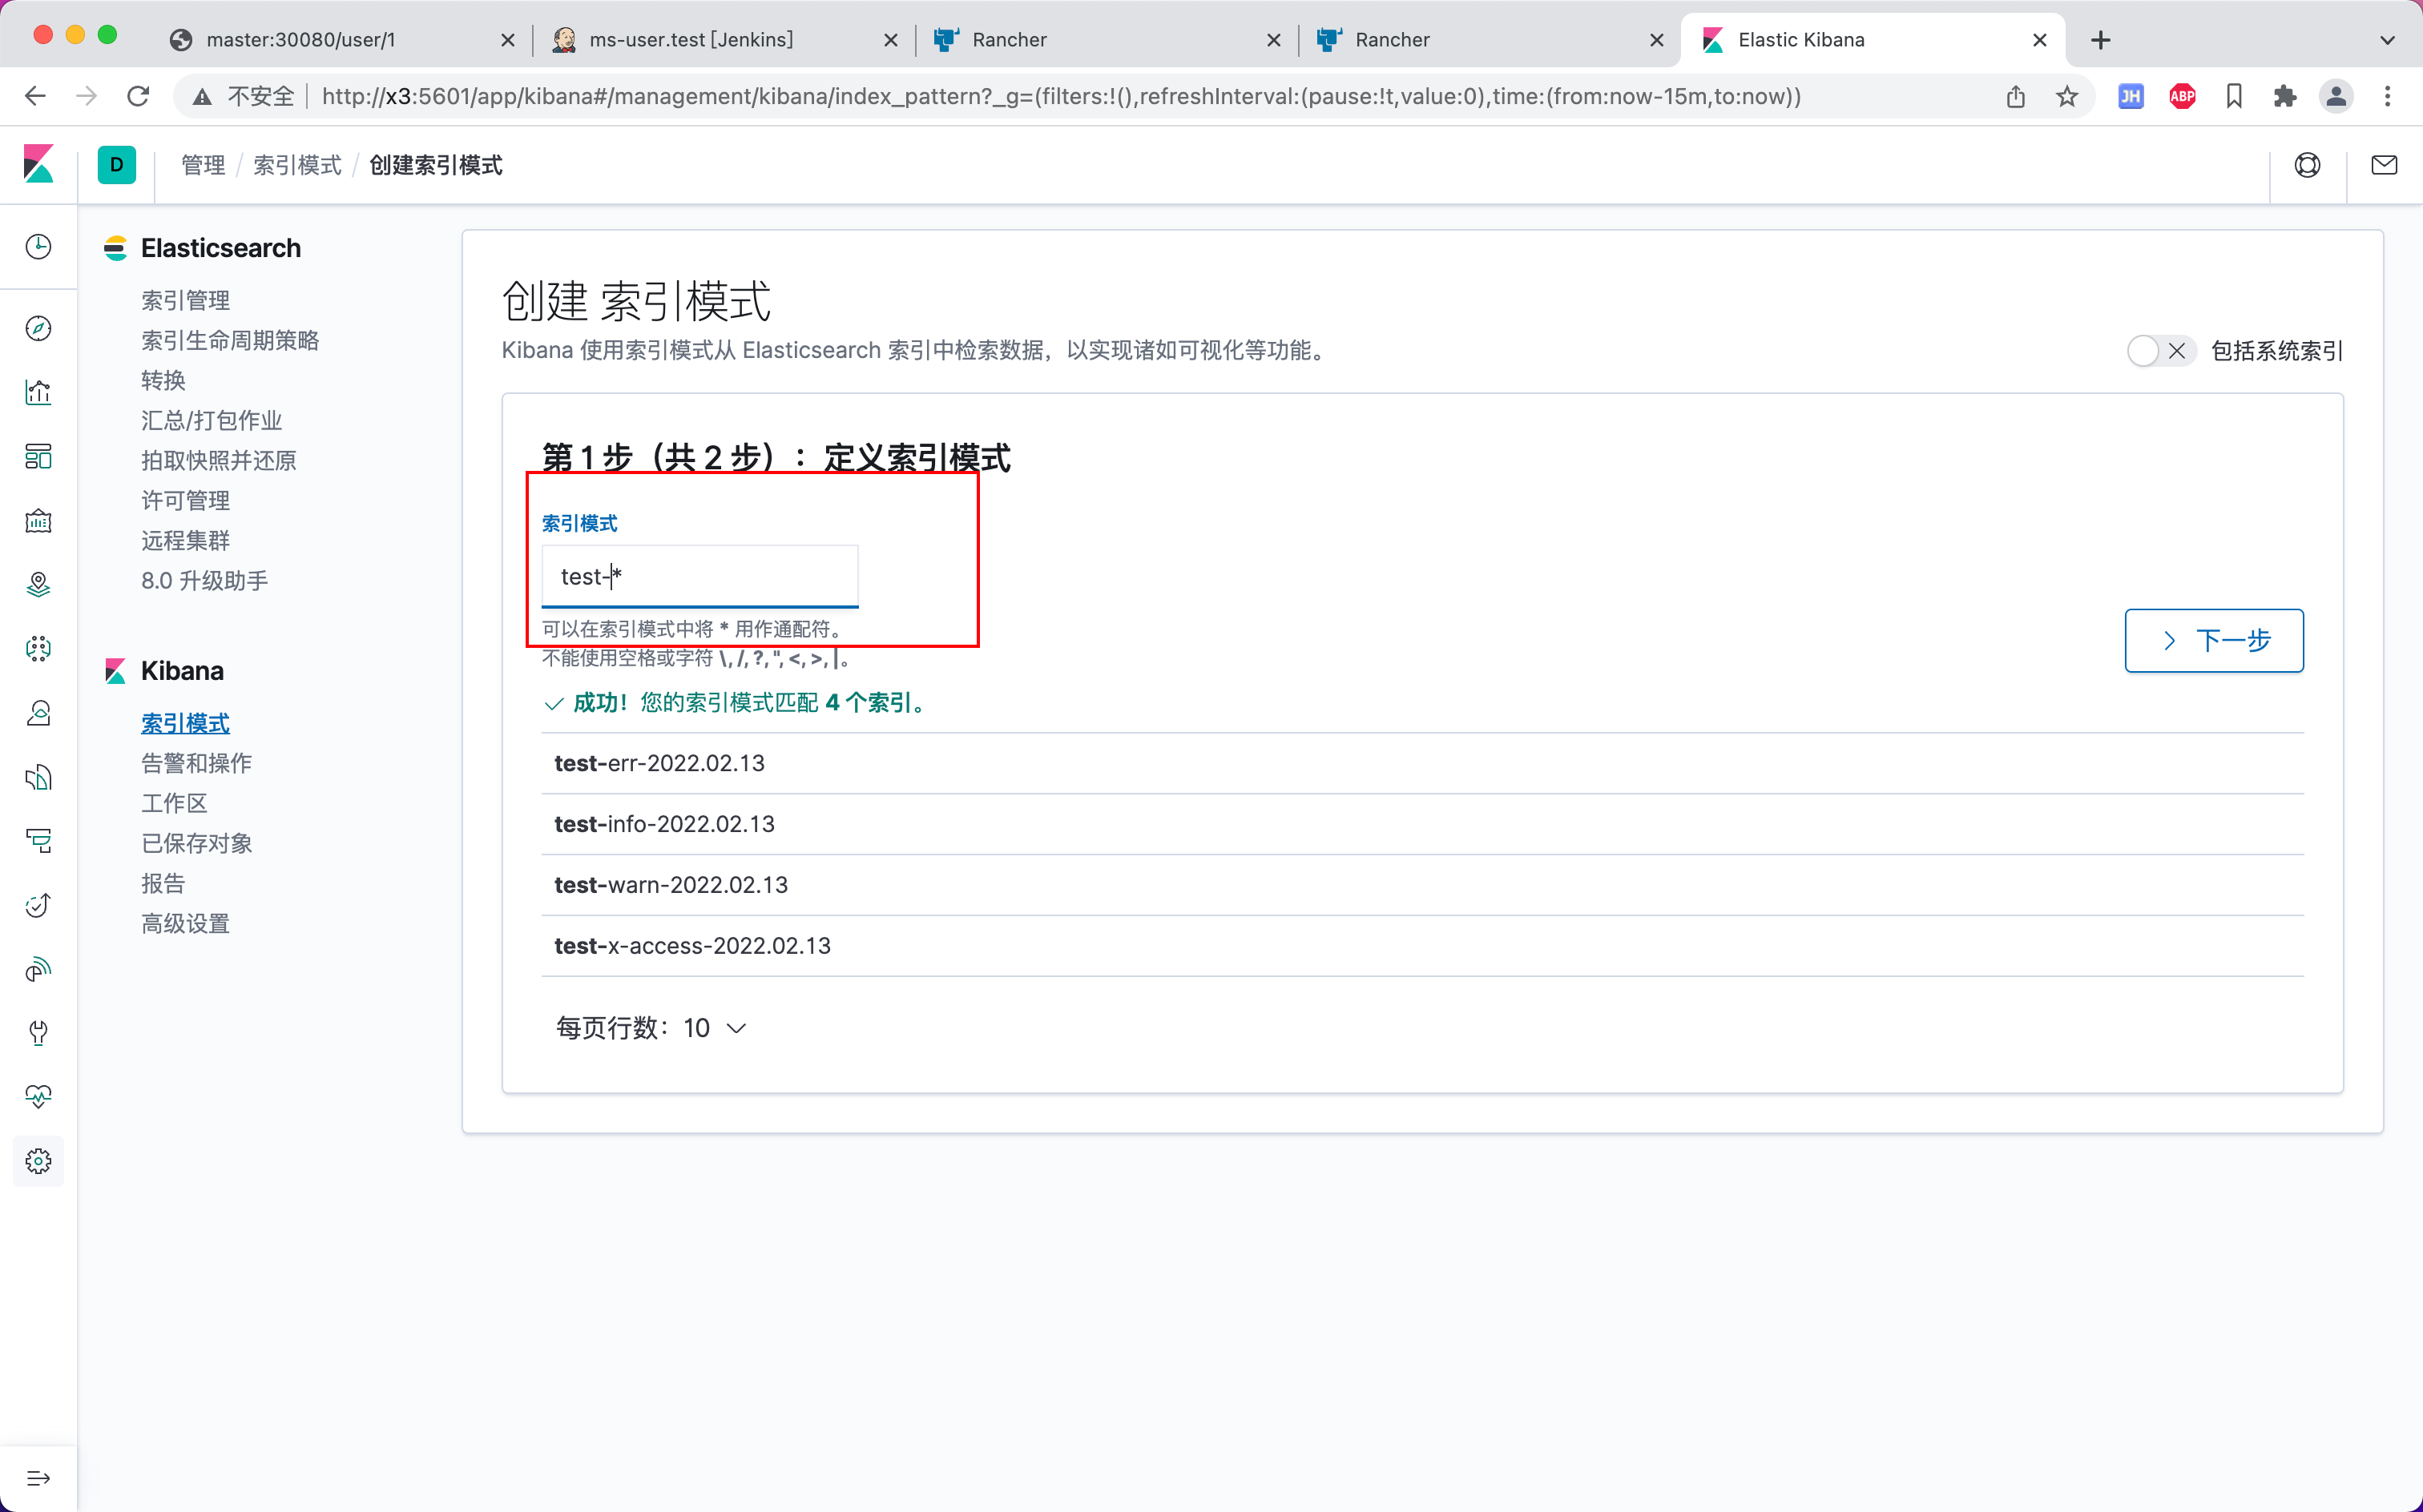This screenshot has height=1512, width=2423.
Task: Open Canvas icon in sidebar
Action: pyautogui.click(x=38, y=521)
